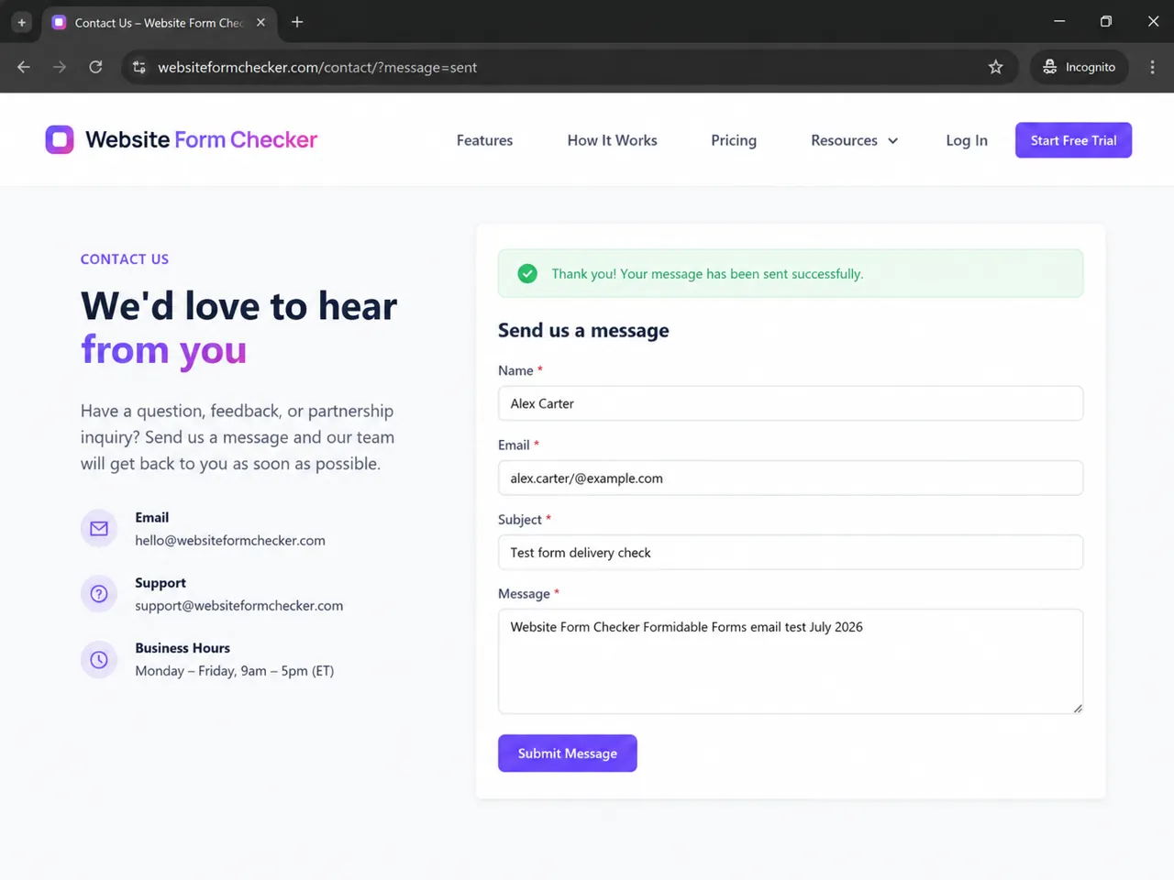Click the question mark Support icon

point(99,594)
